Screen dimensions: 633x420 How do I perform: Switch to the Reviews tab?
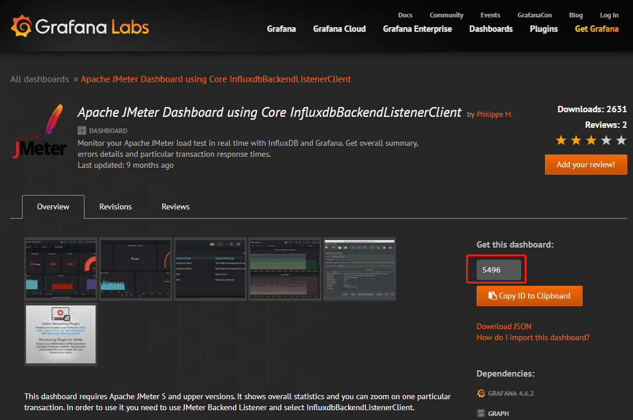pos(175,207)
